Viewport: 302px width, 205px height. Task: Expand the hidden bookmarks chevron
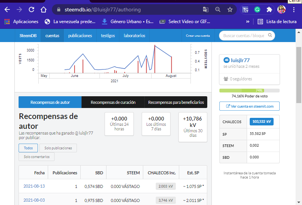point(248,22)
